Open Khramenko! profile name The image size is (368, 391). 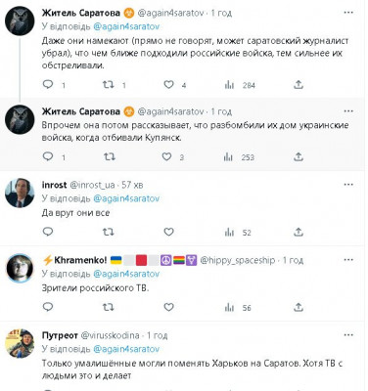(x=80, y=260)
